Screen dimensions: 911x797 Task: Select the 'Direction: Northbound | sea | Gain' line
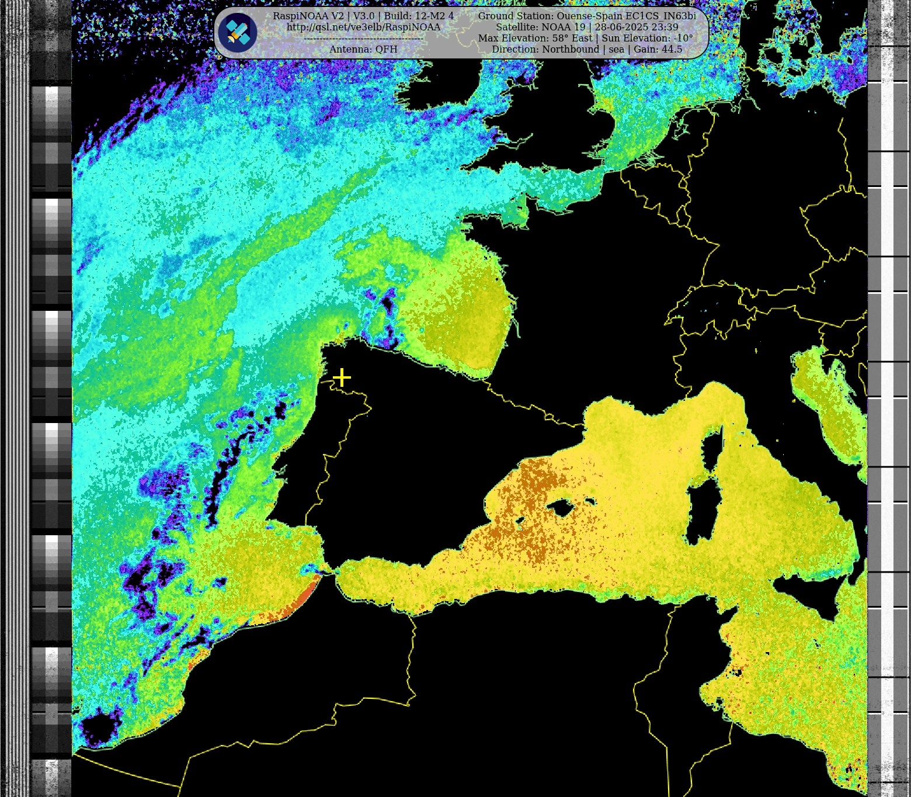click(x=587, y=49)
